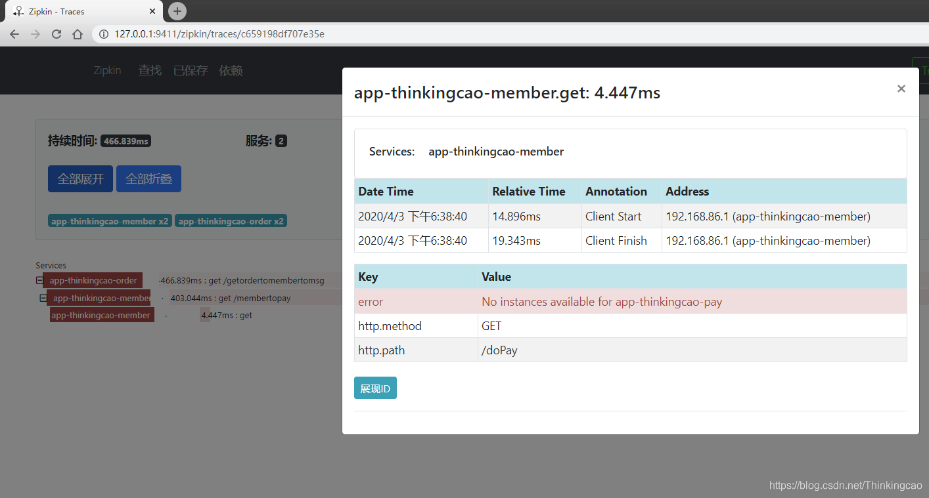Click the browser forward arrow
929x498 pixels.
(x=35, y=34)
